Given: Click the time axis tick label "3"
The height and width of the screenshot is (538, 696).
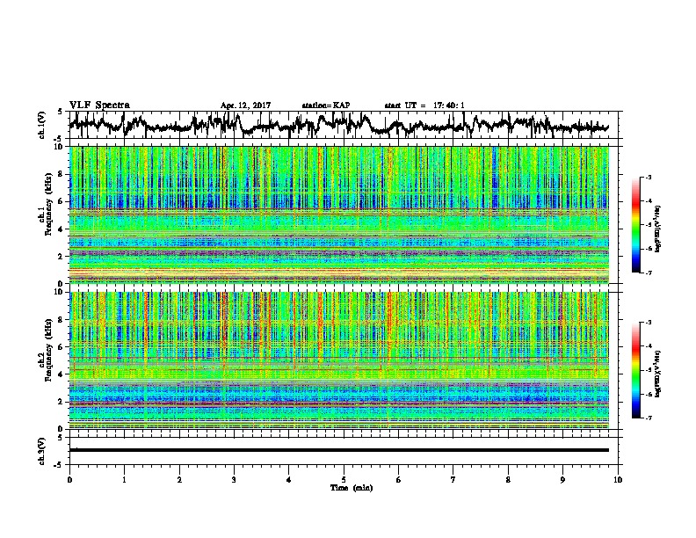Looking at the screenshot, I should click(234, 480).
